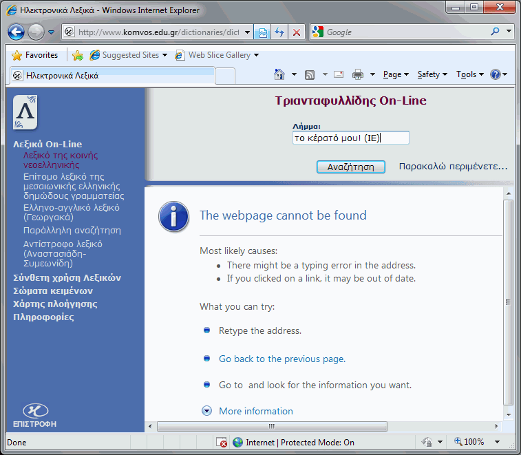The width and height of the screenshot is (521, 455).
Task: Stop loading with the red X
Action: 297,32
